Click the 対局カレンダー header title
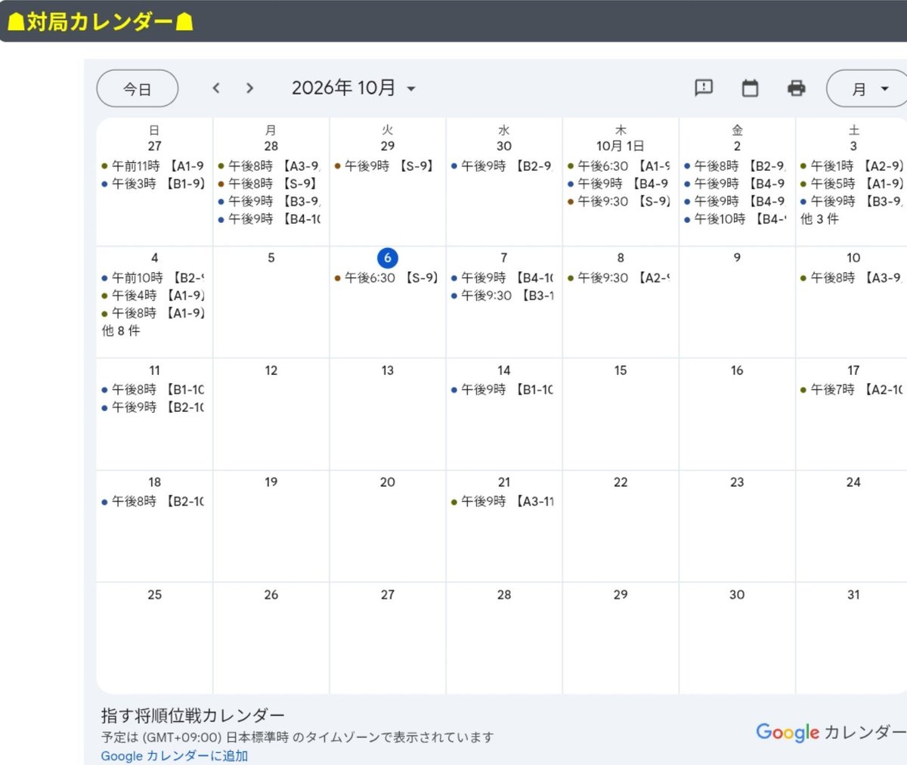Image resolution: width=907 pixels, height=765 pixels. pyautogui.click(x=100, y=22)
